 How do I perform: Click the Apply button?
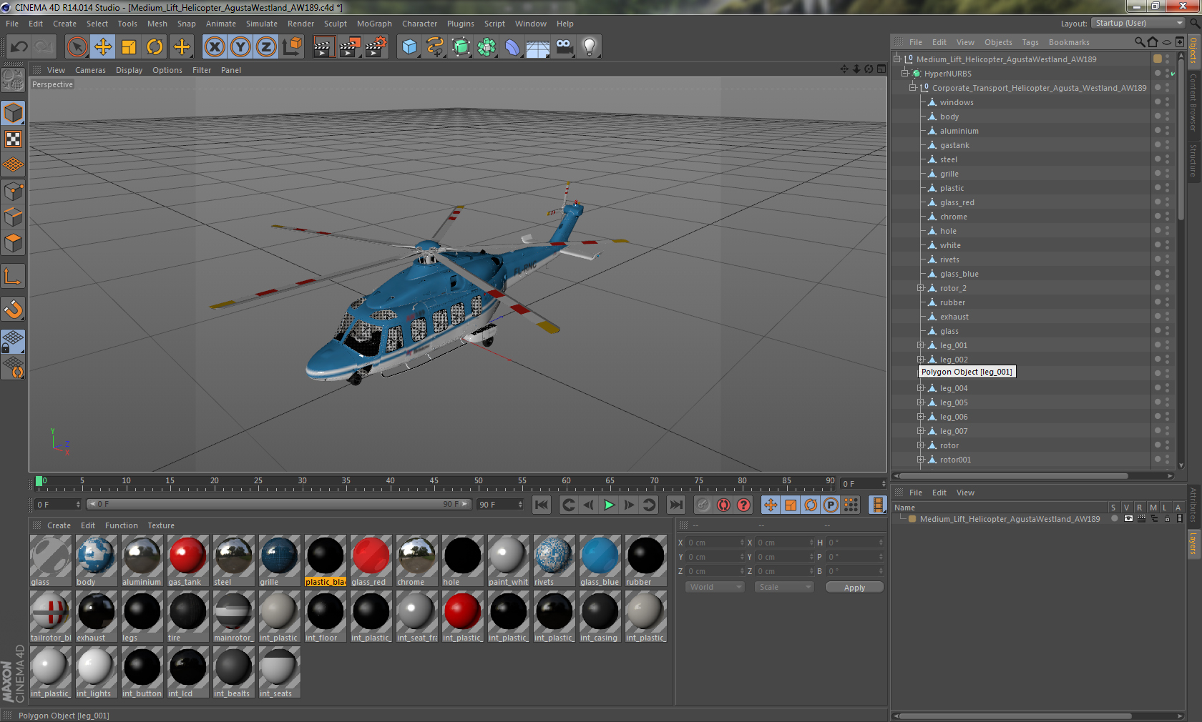(x=854, y=587)
